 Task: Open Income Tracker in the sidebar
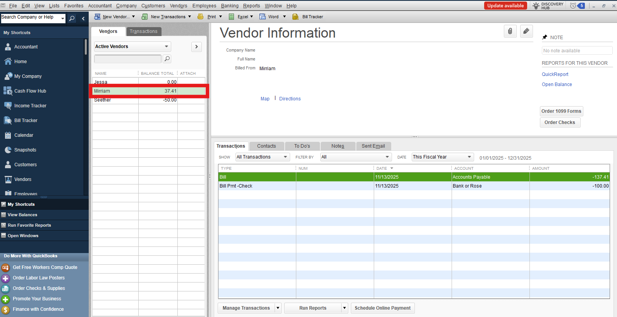pyautogui.click(x=30, y=106)
